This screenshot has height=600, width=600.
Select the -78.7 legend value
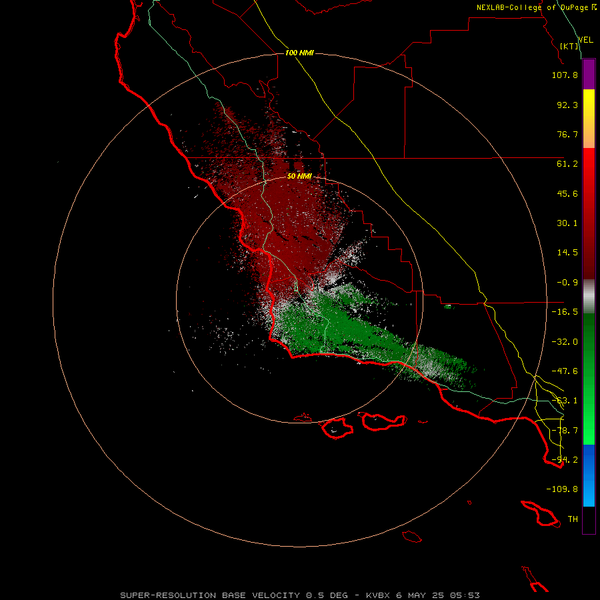point(565,431)
